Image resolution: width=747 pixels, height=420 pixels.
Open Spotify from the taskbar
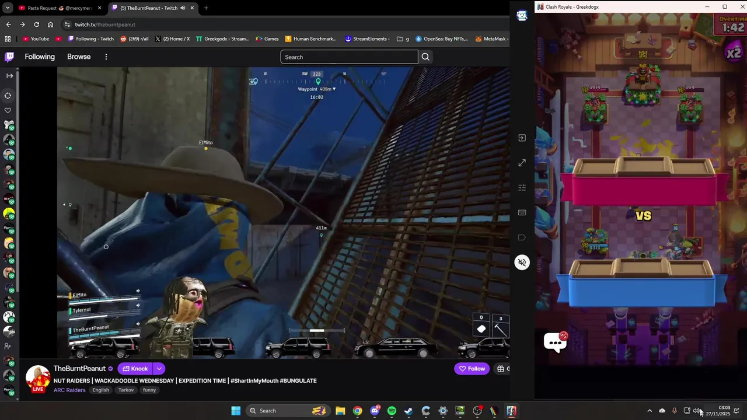coord(392,411)
